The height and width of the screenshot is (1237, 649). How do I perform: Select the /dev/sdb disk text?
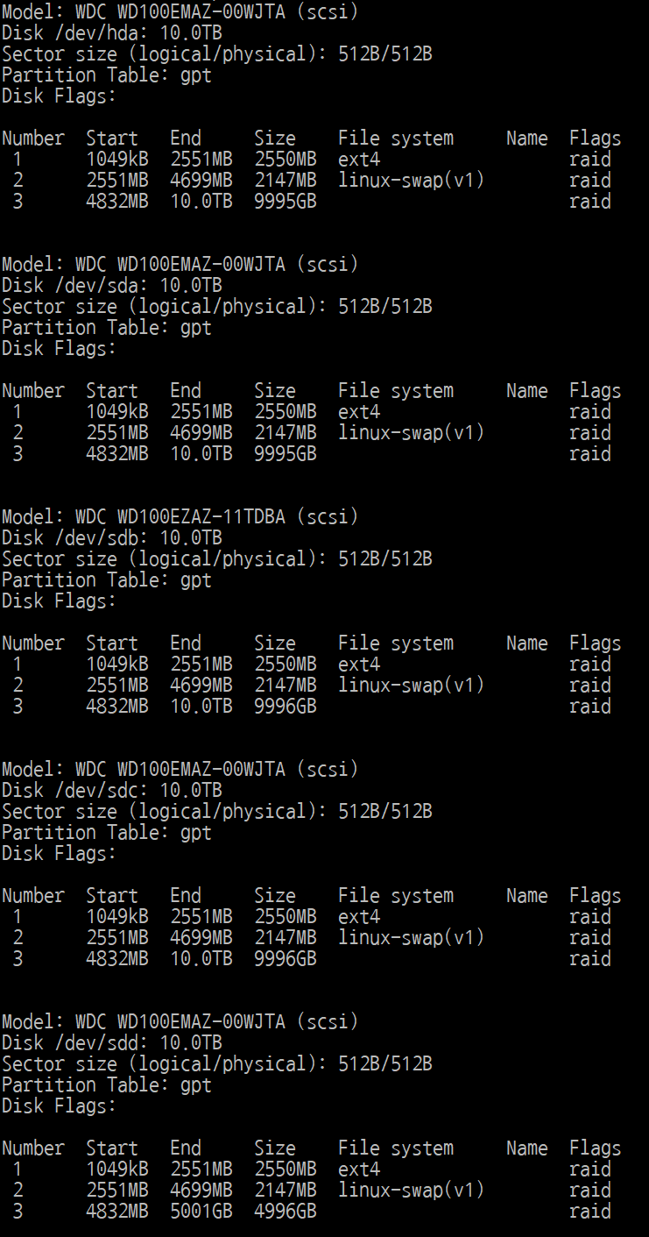[x=111, y=538]
